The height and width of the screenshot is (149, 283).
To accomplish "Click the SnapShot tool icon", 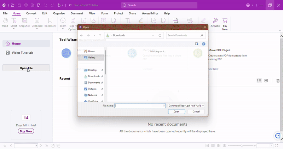I will click(24, 20).
